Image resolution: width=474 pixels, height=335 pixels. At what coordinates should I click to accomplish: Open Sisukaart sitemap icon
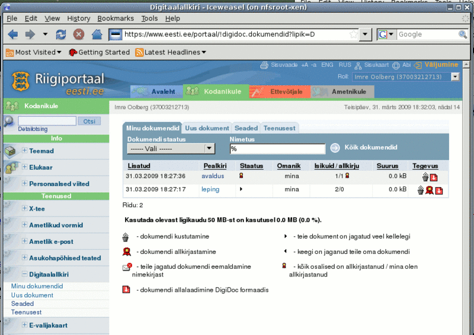coord(358,65)
